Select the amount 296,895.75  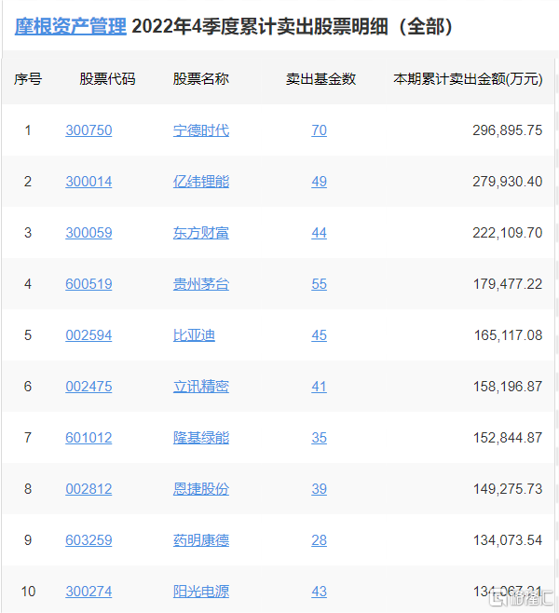[508, 130]
